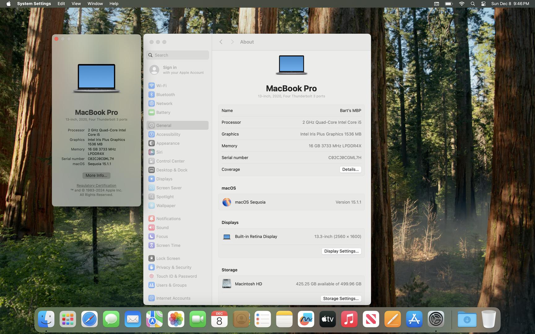Viewport: 535px width, 334px height.
Task: Click More Info in About This Mac
Action: pyautogui.click(x=96, y=176)
